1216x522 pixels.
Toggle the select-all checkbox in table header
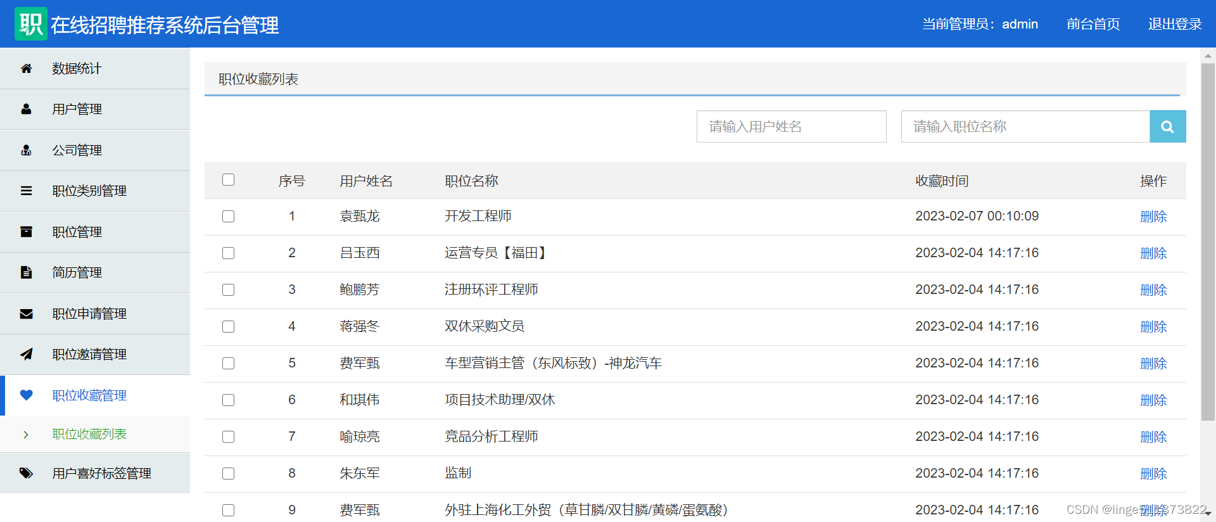tap(229, 180)
